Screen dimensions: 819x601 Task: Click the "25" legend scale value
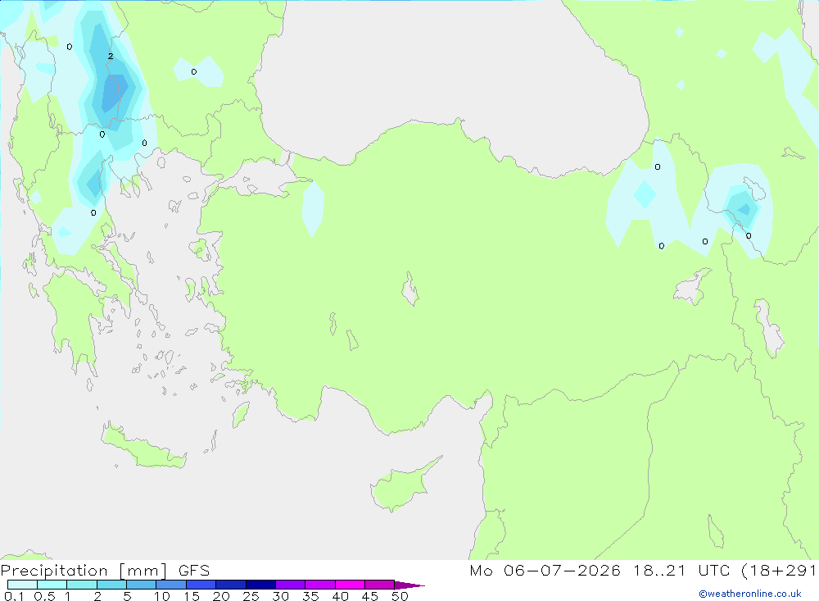[x=251, y=596]
